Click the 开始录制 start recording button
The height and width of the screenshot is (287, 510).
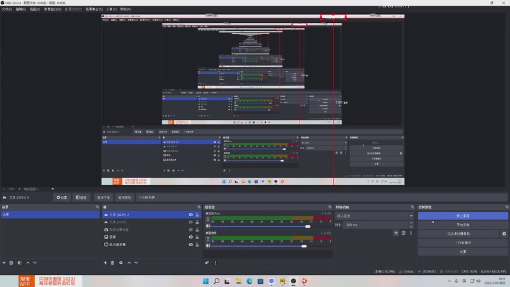tap(463, 225)
